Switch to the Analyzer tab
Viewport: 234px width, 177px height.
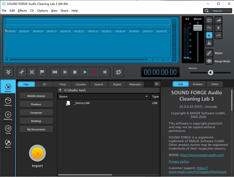198,84
